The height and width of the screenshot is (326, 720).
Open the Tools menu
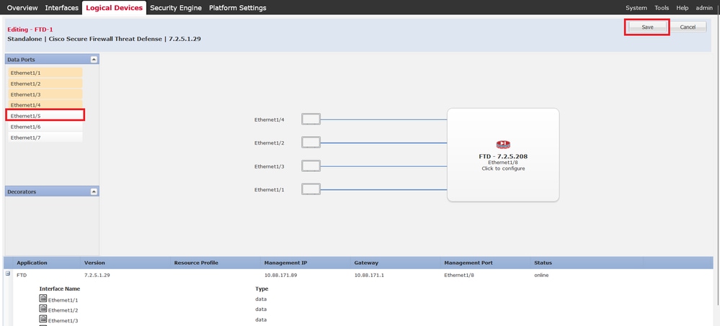pos(662,8)
